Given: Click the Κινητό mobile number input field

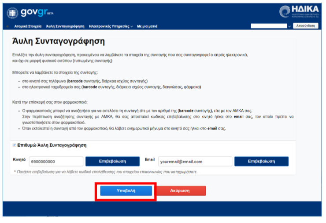Looking at the screenshot, I should click(56, 162).
